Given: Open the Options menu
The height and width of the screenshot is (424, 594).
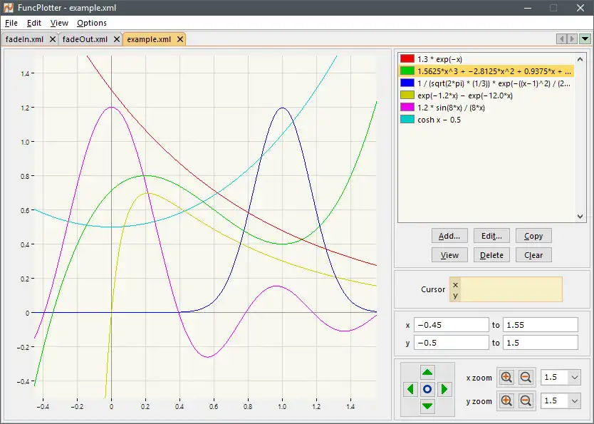Looking at the screenshot, I should pos(92,23).
